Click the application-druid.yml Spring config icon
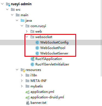Image resolution: width=102 pixels, height=106 pixels. (x=27, y=98)
